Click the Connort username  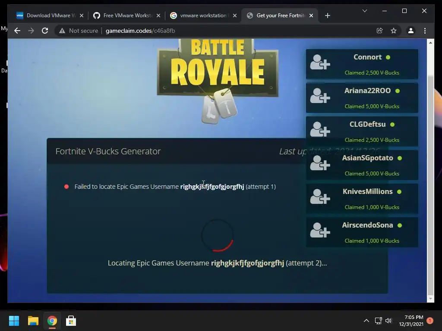[x=368, y=57]
